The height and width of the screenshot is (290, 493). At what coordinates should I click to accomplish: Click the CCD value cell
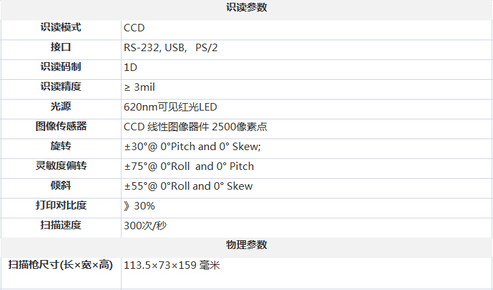(135, 28)
